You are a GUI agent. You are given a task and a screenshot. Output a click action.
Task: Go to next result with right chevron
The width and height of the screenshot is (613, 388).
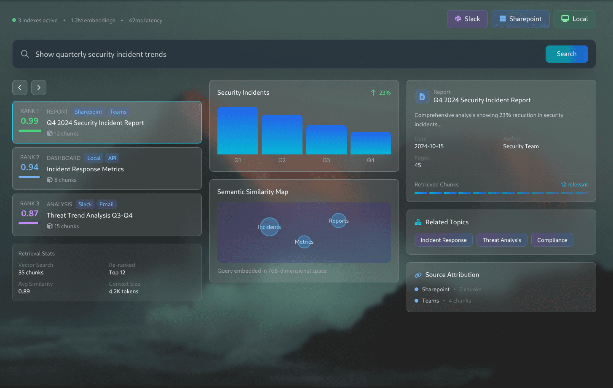point(39,88)
